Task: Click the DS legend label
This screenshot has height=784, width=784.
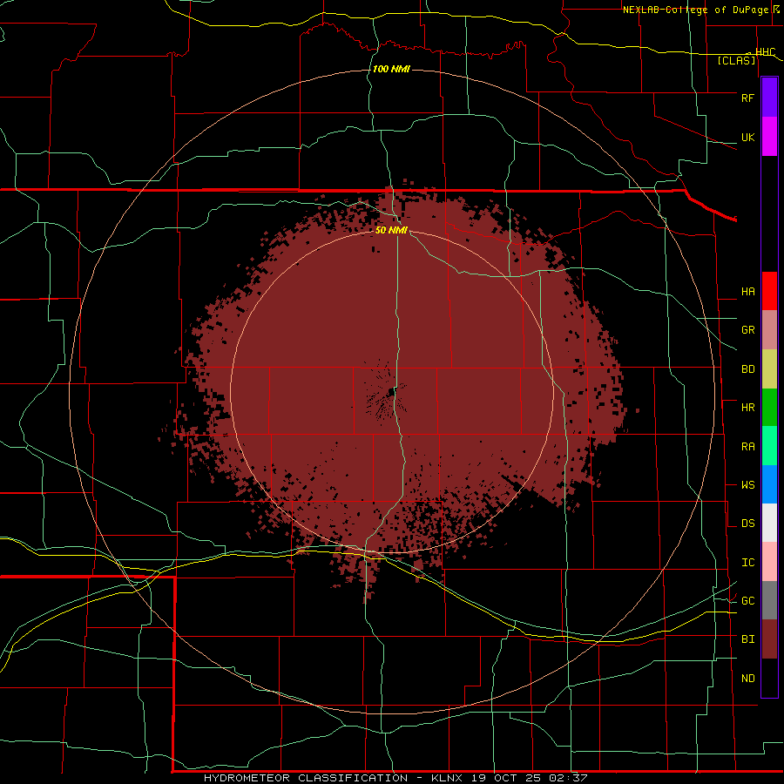Action: pos(747,524)
